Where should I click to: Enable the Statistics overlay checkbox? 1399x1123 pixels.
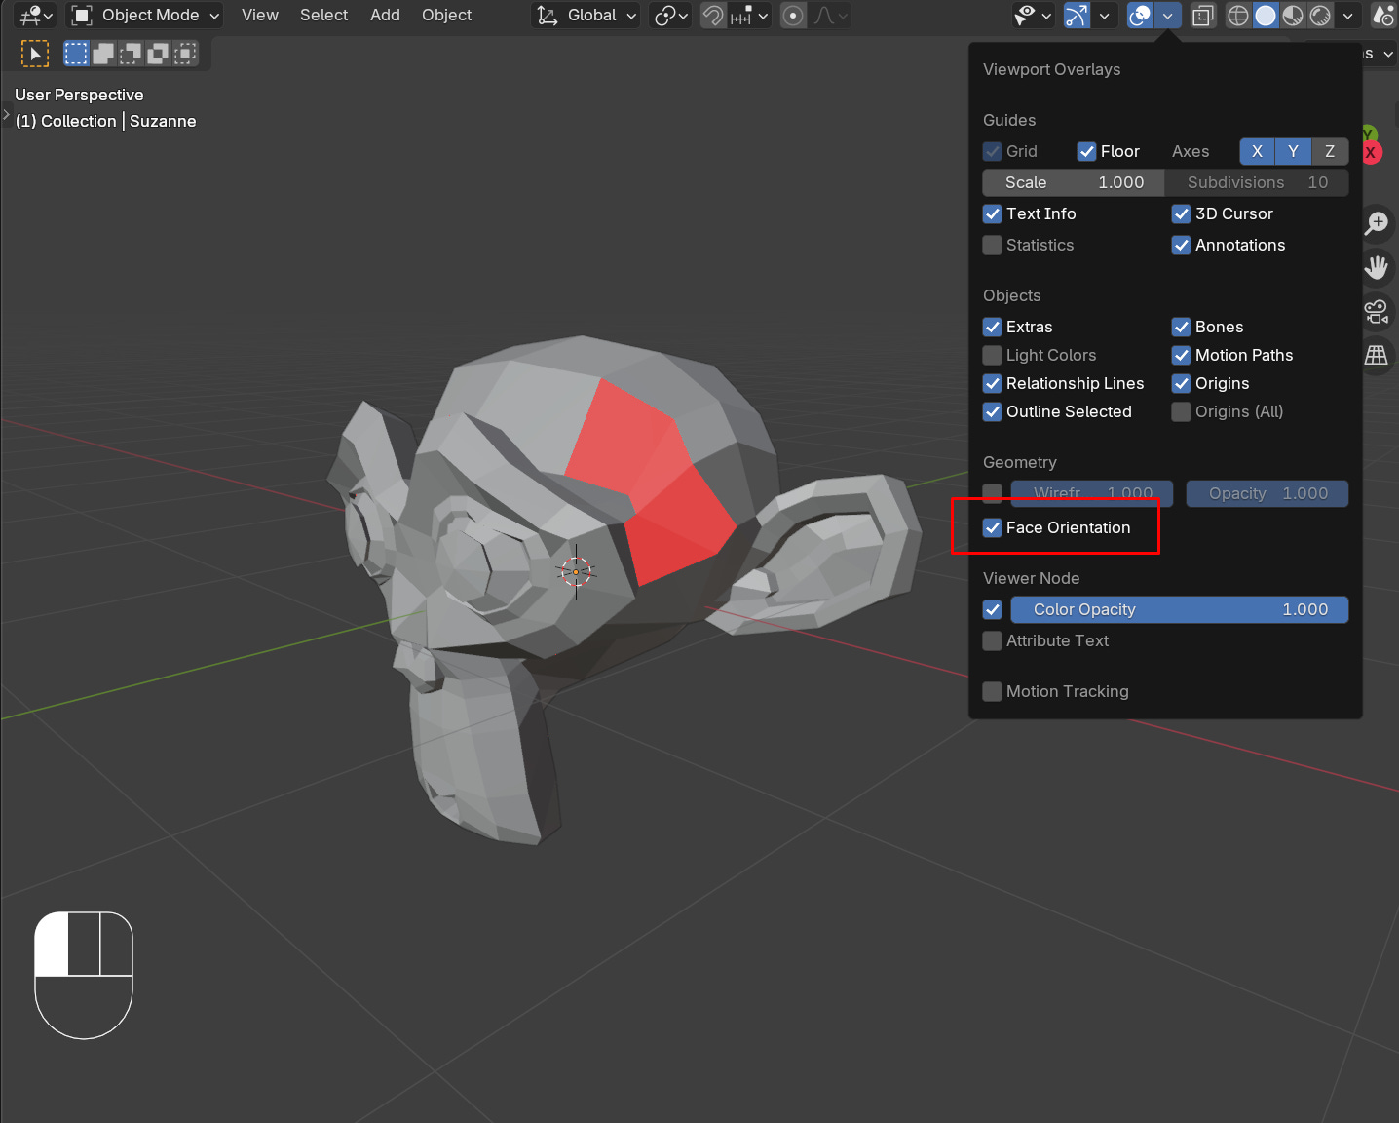[993, 245]
